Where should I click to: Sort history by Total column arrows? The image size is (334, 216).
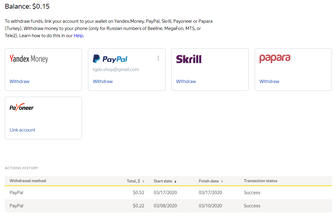pyautogui.click(x=143, y=181)
